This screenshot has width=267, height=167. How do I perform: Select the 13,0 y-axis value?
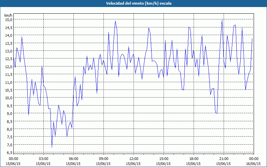coord(9,51)
